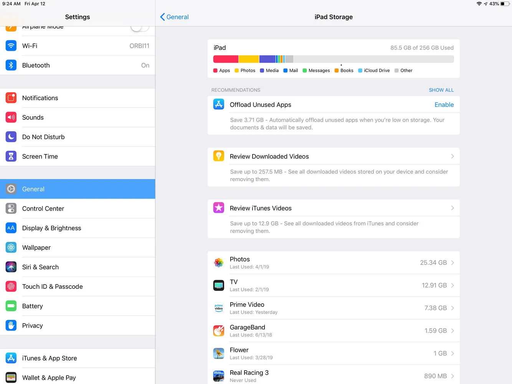Tap the red Apps segment of storage bar
This screenshot has height=384, width=512.
coord(226,59)
